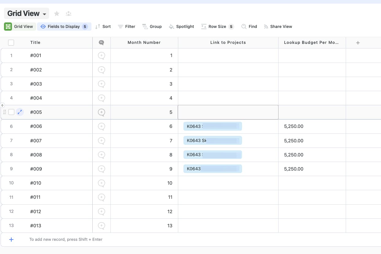Expand the Grid View name dropdown

coord(45,14)
